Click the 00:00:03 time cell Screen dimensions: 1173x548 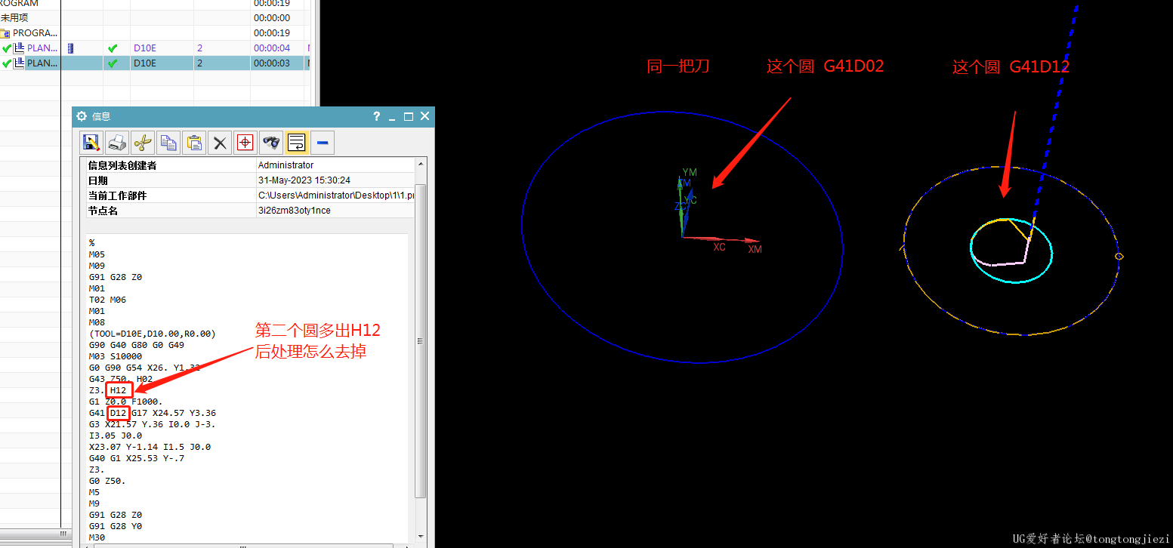[272, 63]
